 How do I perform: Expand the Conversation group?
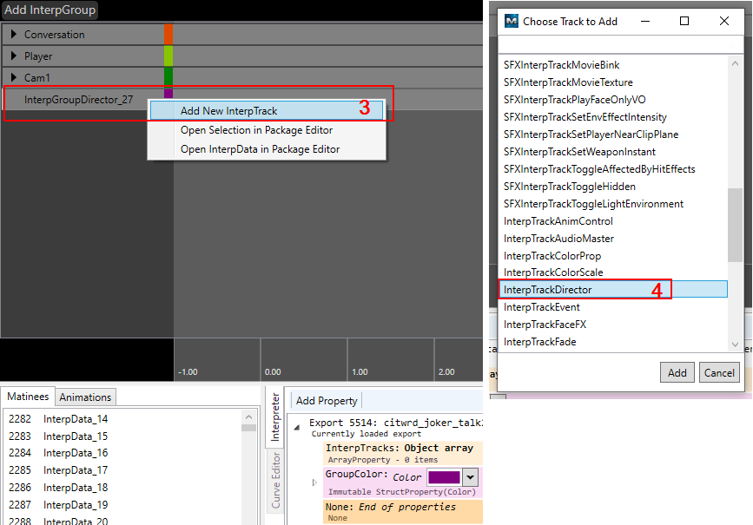tap(13, 34)
